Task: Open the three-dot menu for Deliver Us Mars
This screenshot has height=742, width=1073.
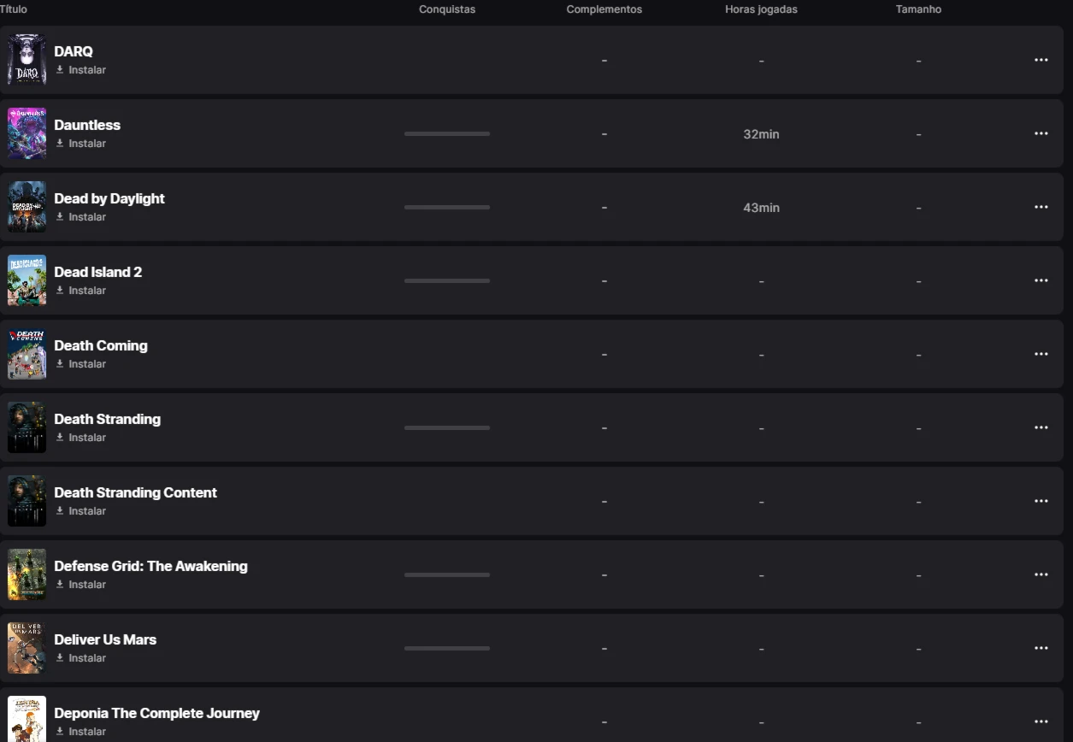Action: pos(1041,648)
